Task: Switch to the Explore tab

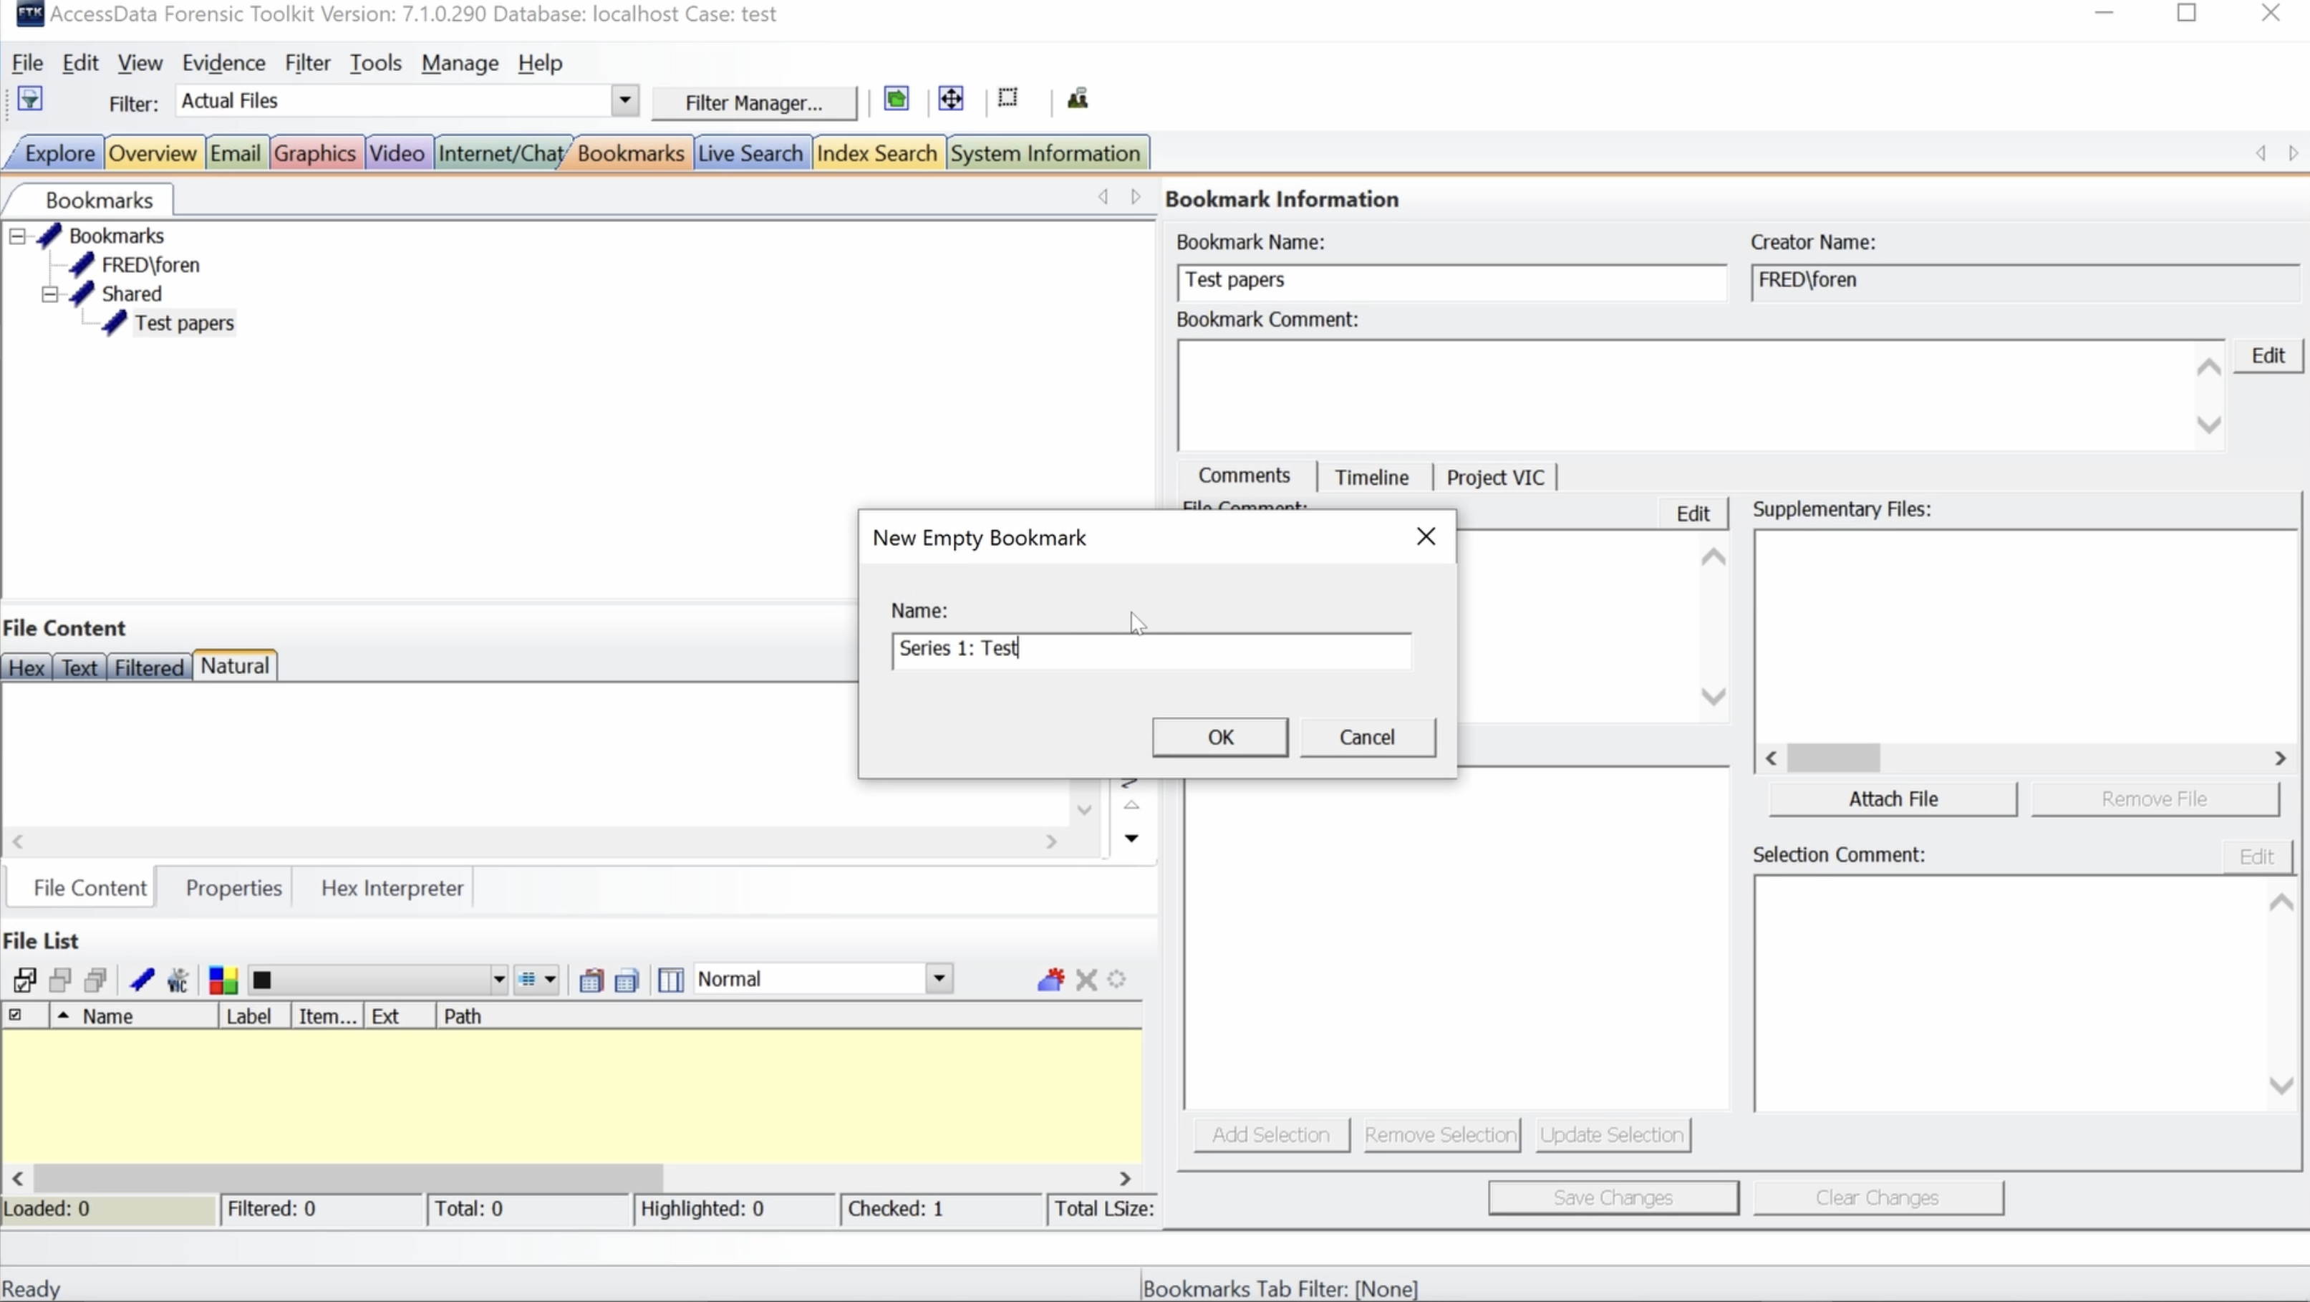Action: [59, 153]
